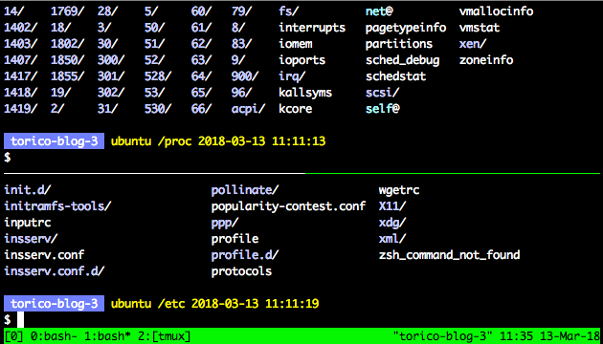This screenshot has height=344, width=603.
Task: Click the [0] session indicator
Action: (13, 337)
